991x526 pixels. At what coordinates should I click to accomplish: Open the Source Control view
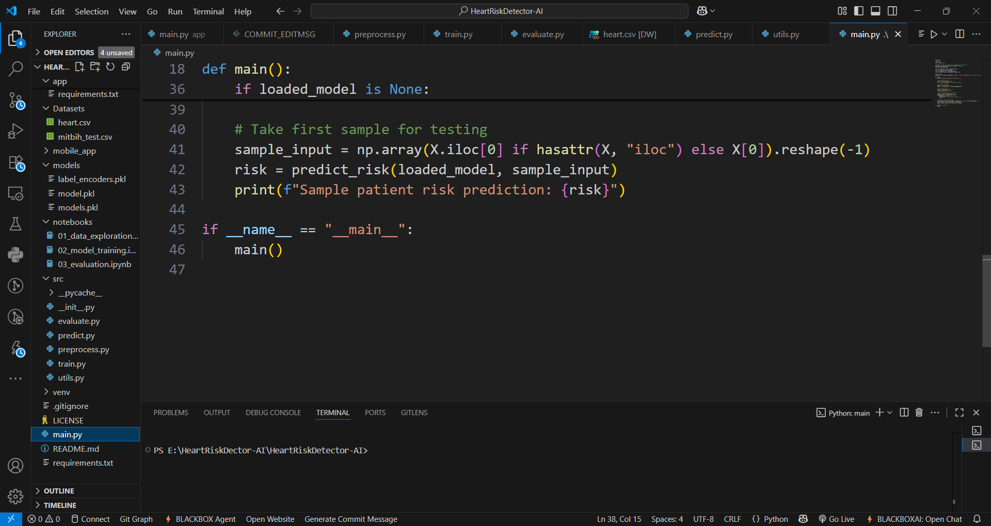pyautogui.click(x=15, y=101)
